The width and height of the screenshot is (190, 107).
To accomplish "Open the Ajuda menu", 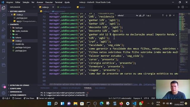I will 67,2.
